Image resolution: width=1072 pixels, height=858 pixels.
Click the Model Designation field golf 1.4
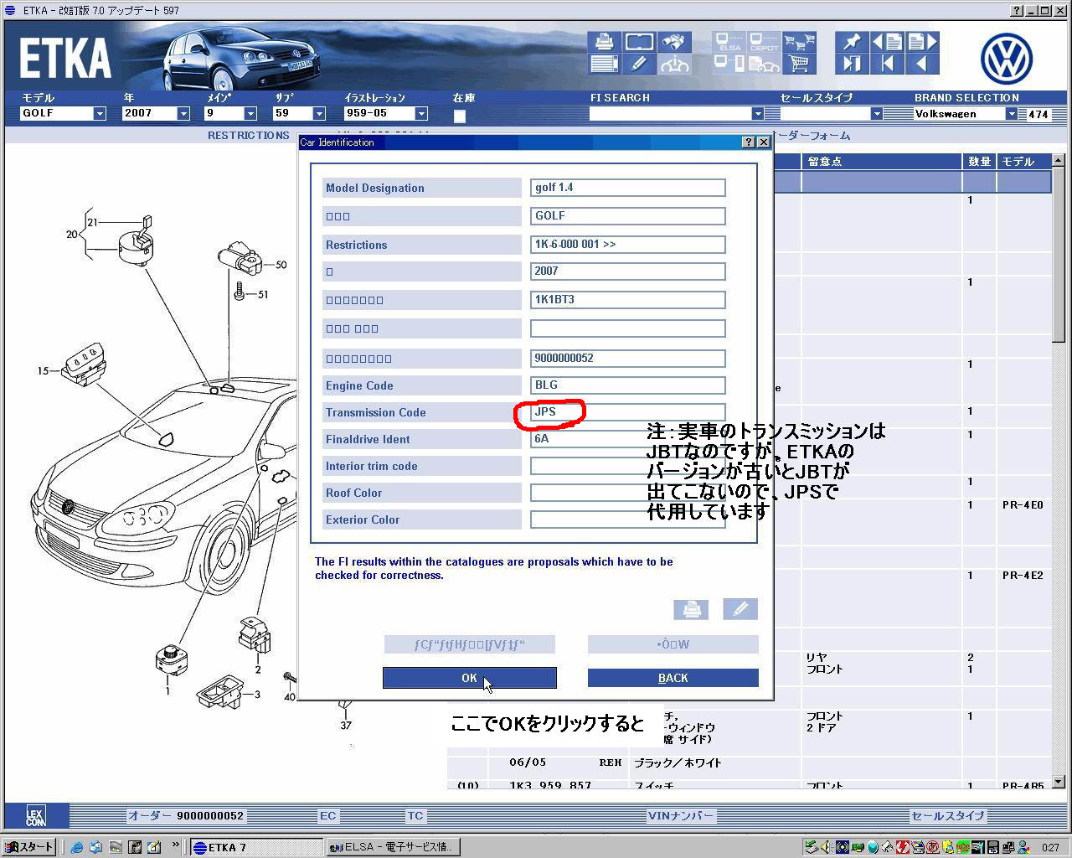point(627,188)
